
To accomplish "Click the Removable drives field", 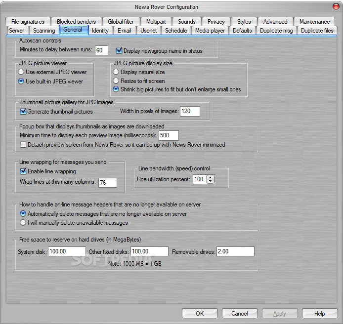I will pos(236,251).
